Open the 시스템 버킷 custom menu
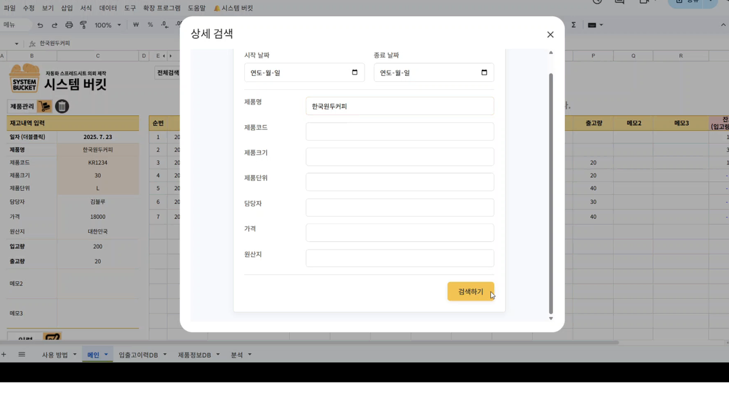729x410 pixels. coord(233,9)
